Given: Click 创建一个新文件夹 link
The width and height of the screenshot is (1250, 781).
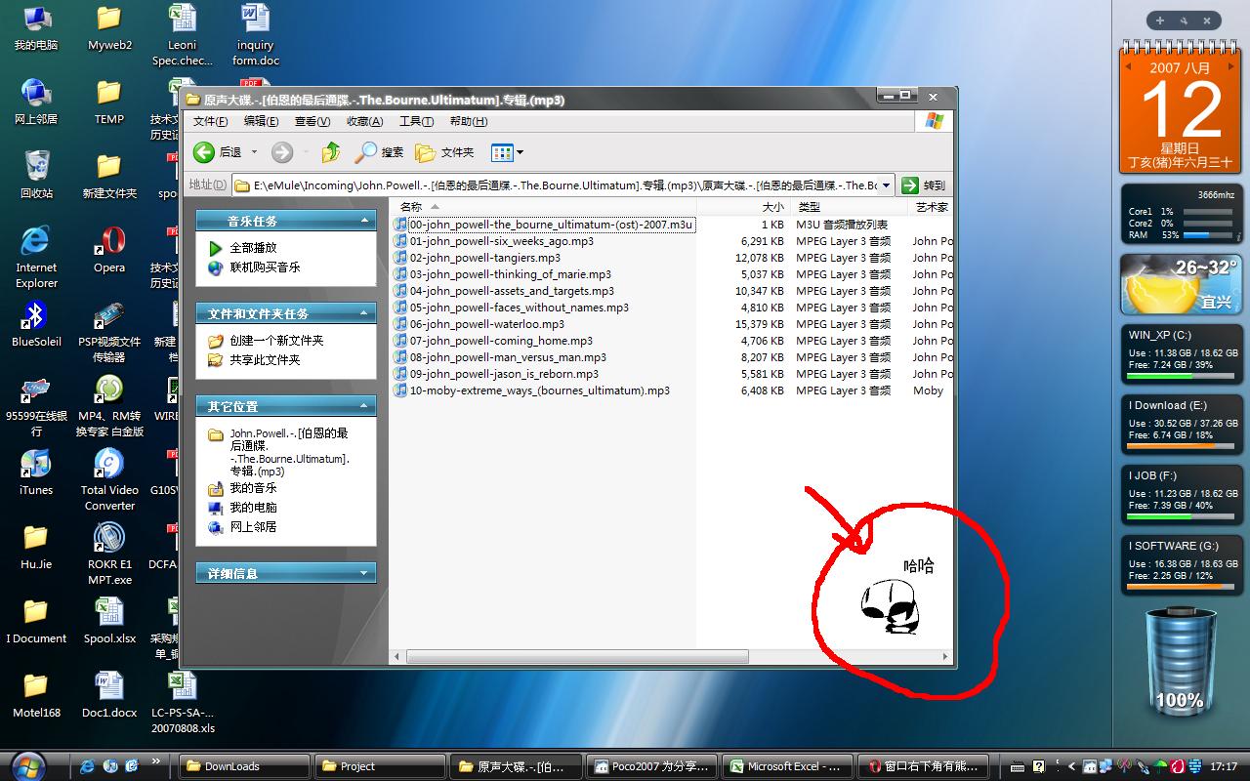Looking at the screenshot, I should [x=276, y=341].
